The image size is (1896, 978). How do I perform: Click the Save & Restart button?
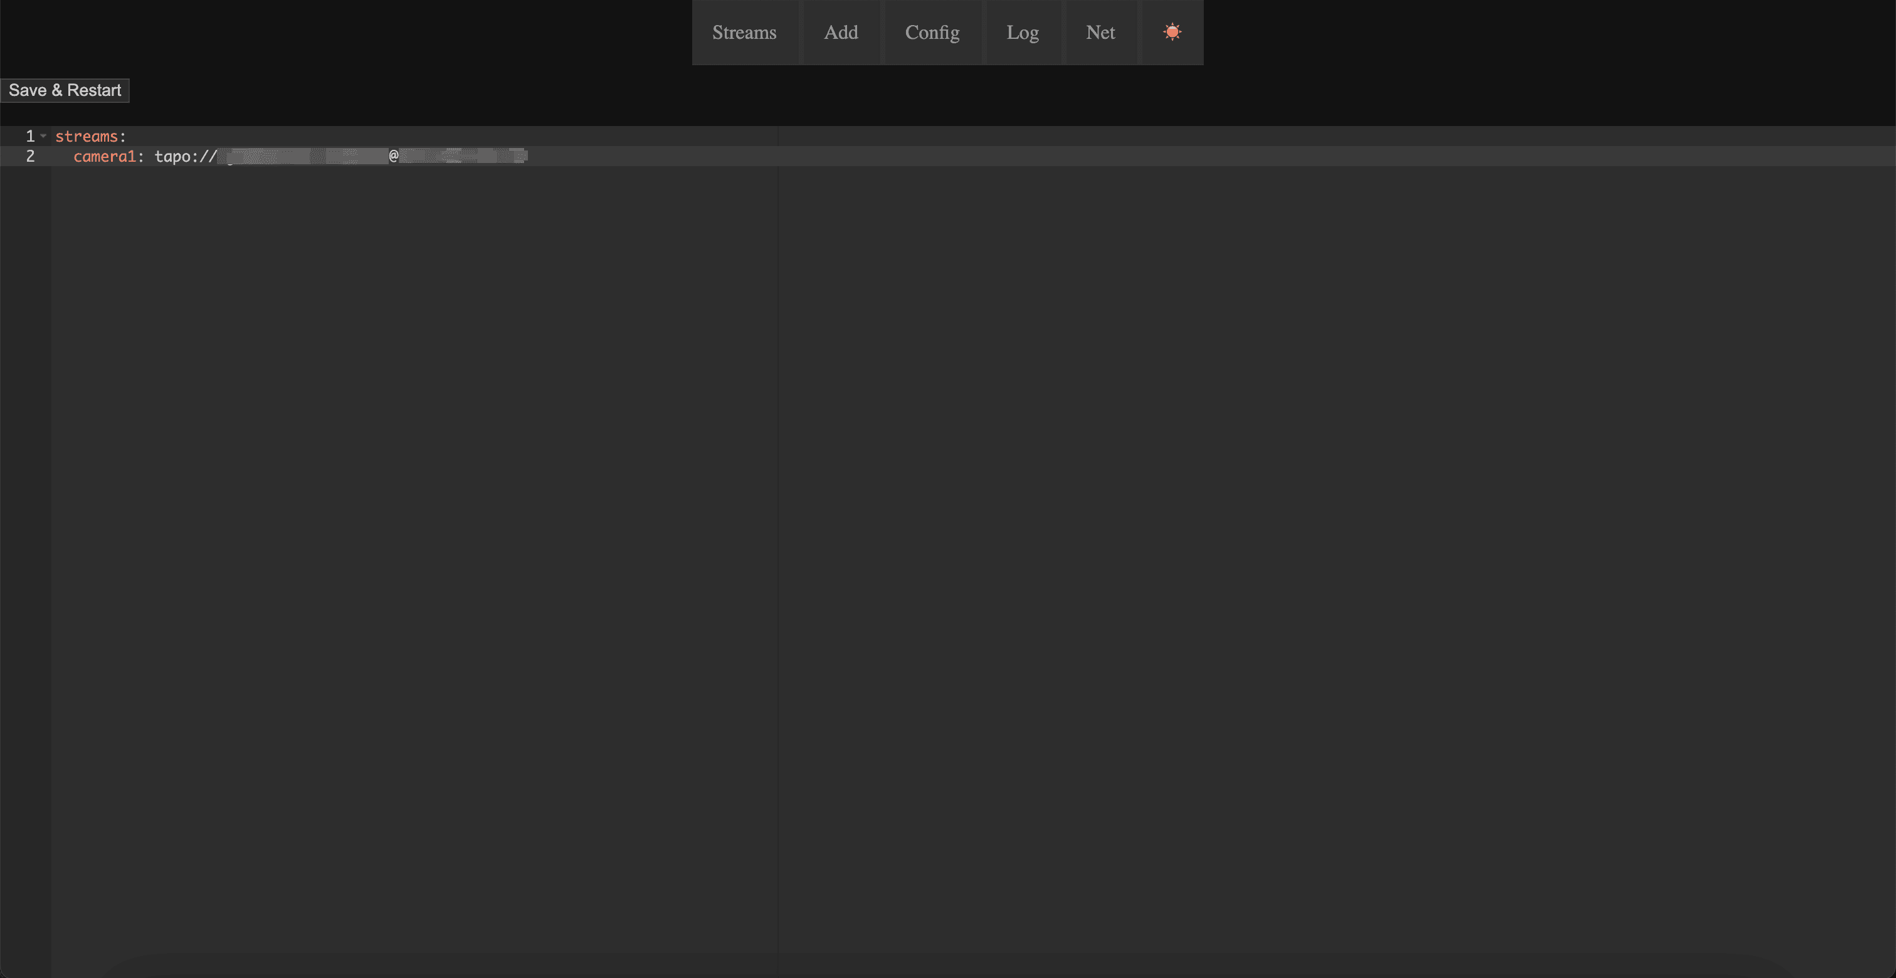pyautogui.click(x=65, y=90)
